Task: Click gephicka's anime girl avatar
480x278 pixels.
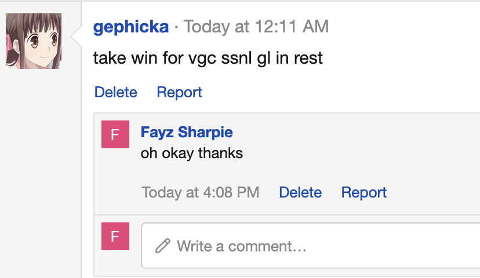Action: click(x=34, y=41)
